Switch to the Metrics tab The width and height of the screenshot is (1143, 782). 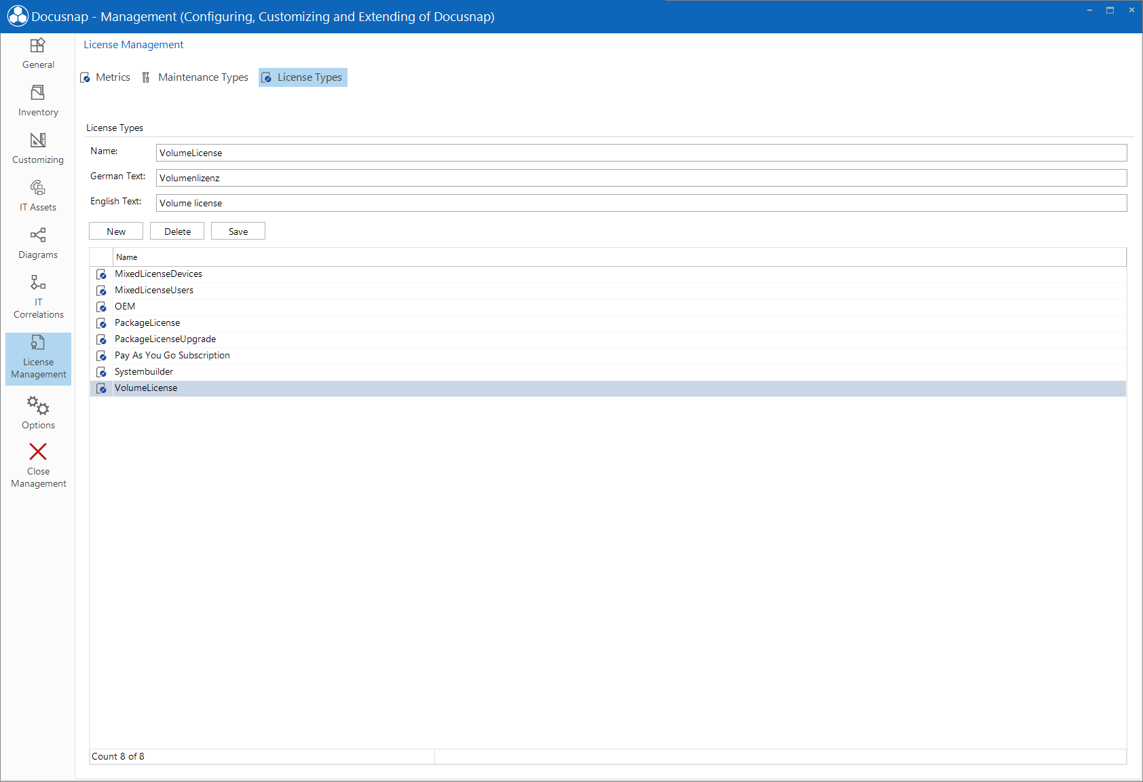105,77
